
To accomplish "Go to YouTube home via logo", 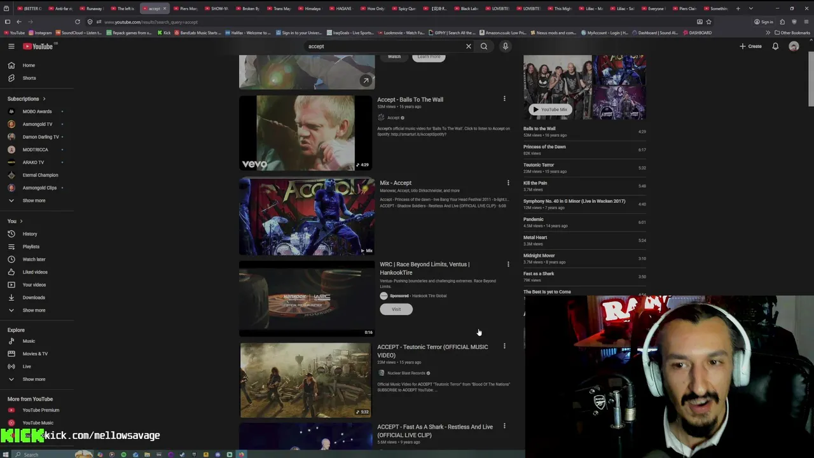I will tap(39, 46).
